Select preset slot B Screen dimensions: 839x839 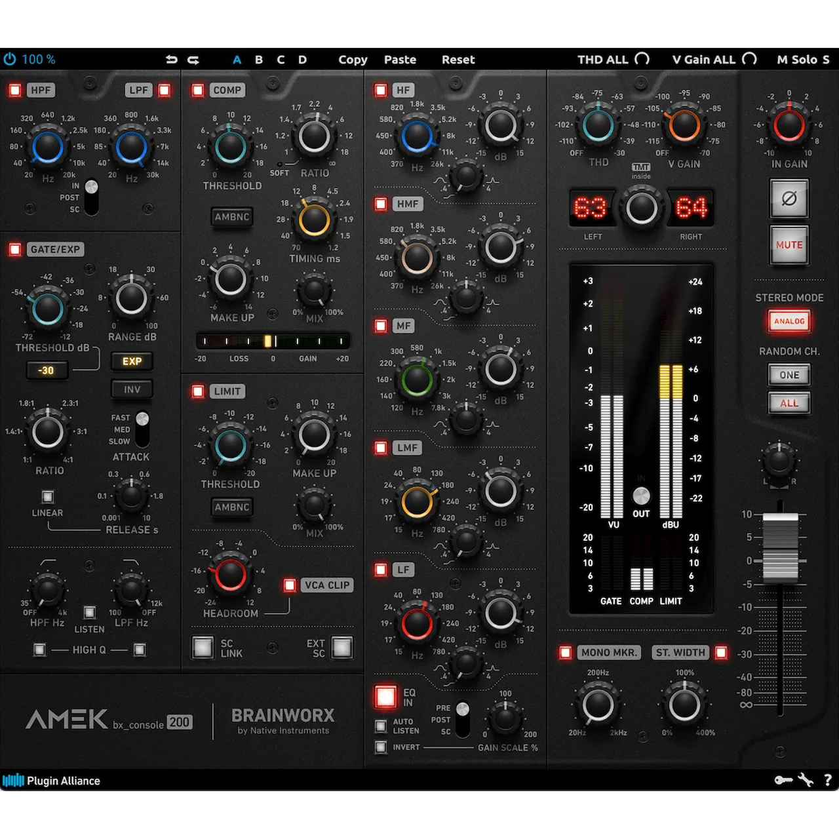click(259, 60)
